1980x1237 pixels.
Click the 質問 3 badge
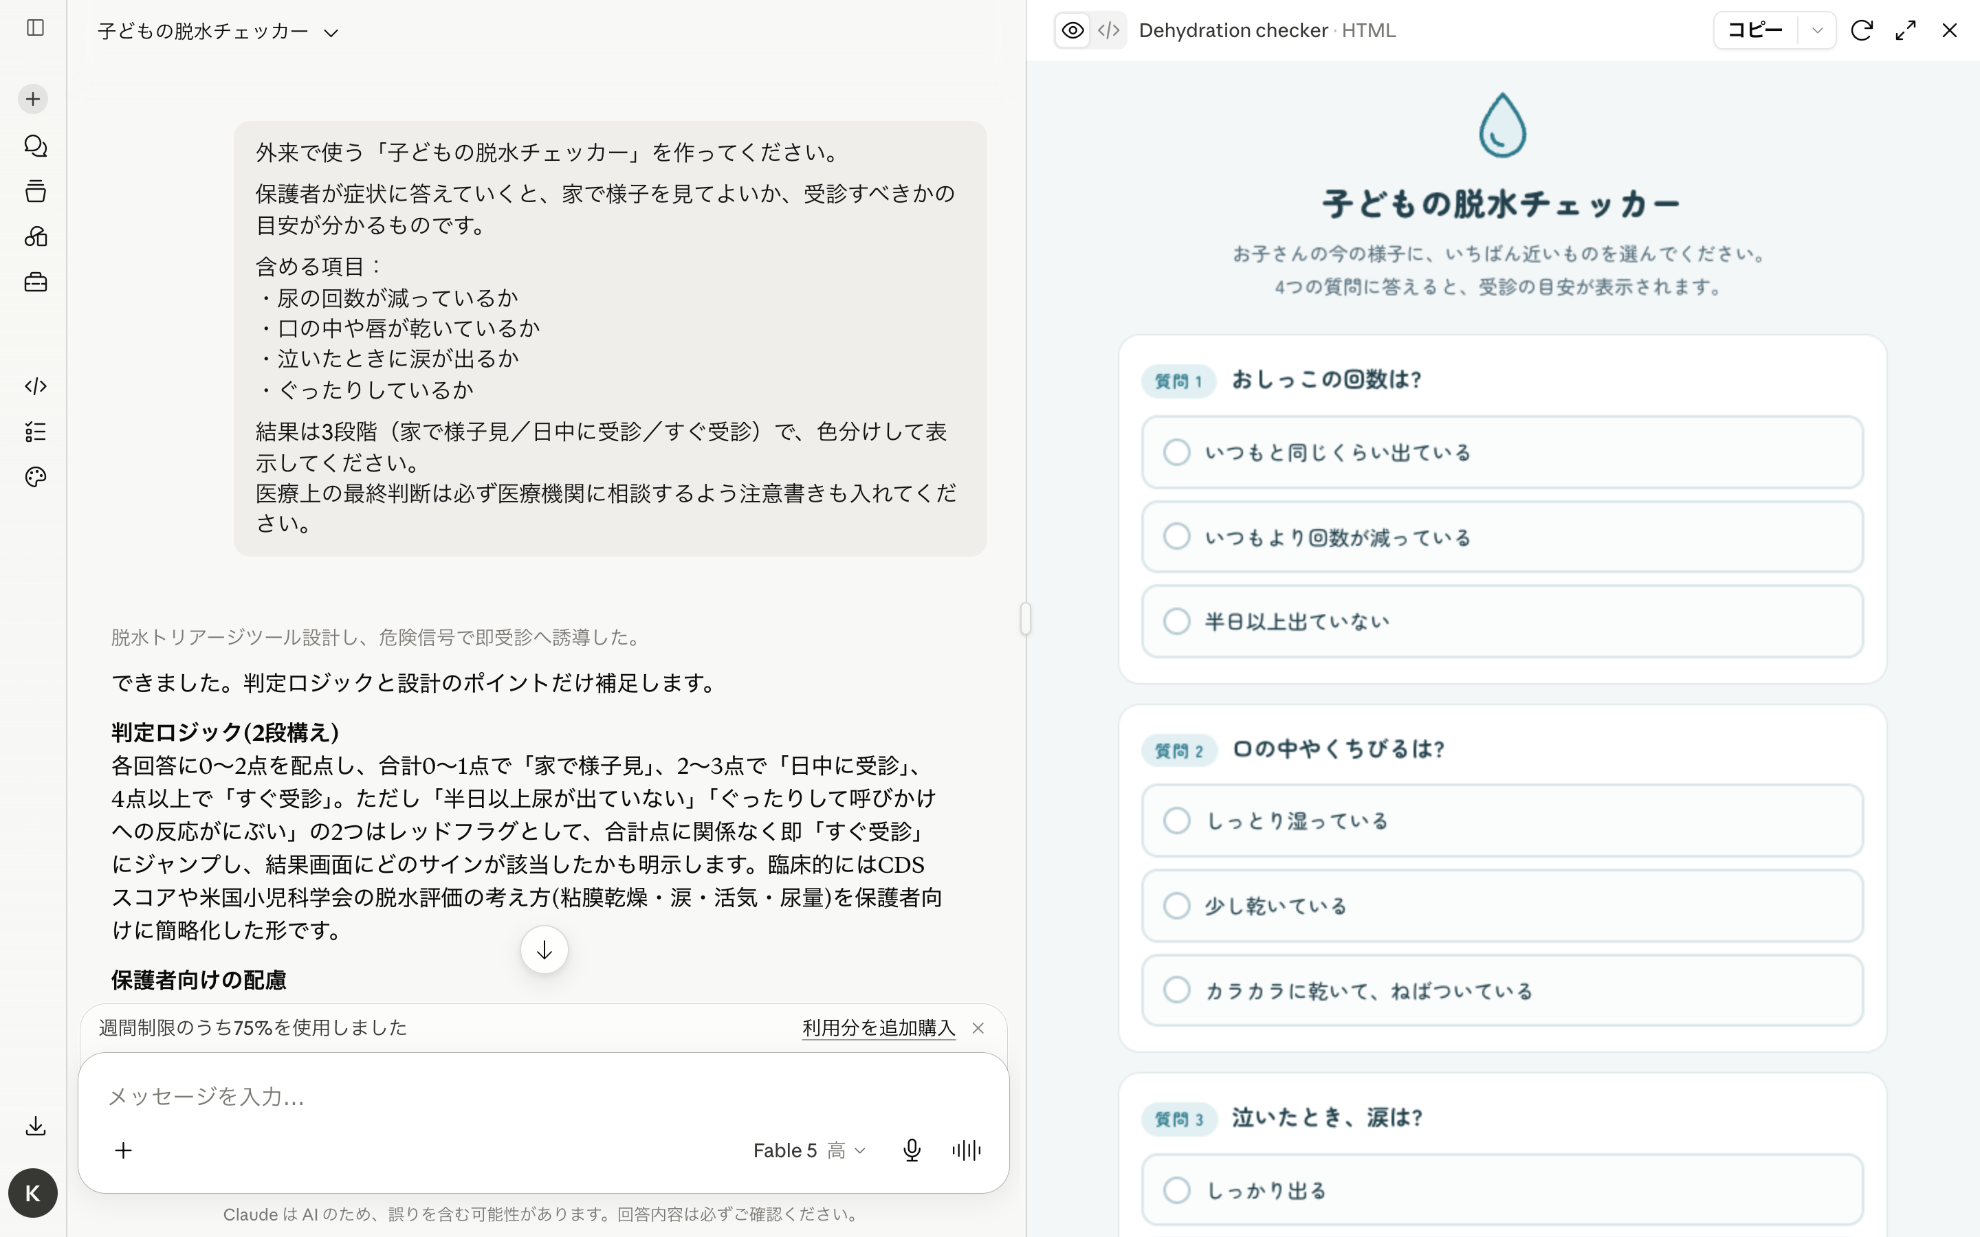pyautogui.click(x=1178, y=1119)
